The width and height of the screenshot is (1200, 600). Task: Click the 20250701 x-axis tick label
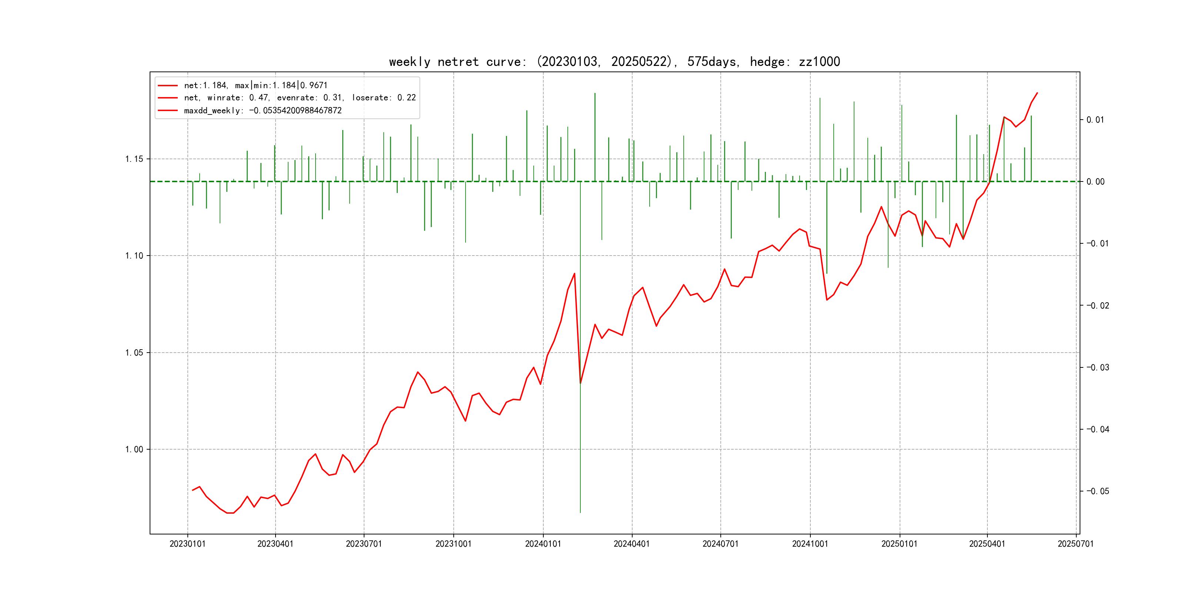(x=1076, y=544)
